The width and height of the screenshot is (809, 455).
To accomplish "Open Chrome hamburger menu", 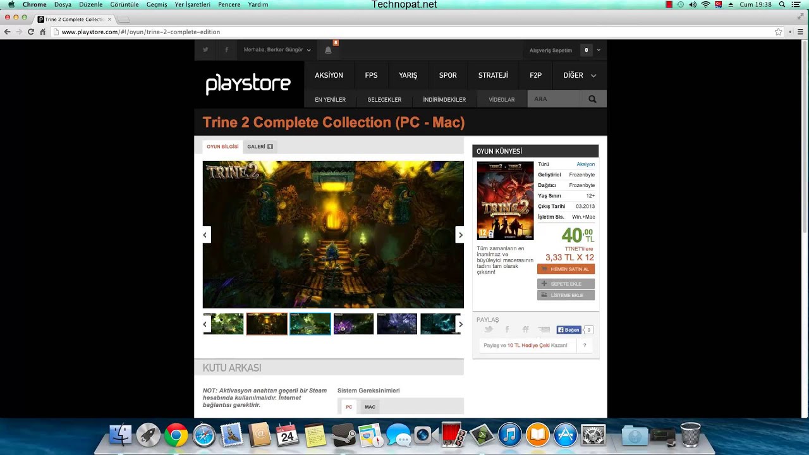I will coord(800,32).
